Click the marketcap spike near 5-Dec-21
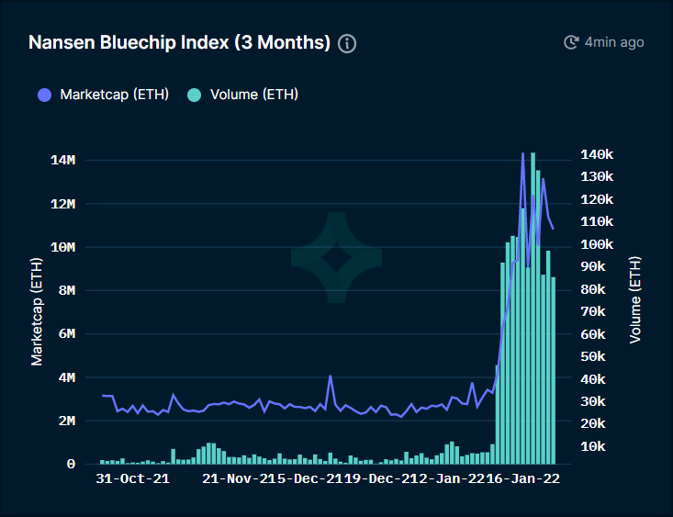Screen dimensions: 673x517 point(330,377)
